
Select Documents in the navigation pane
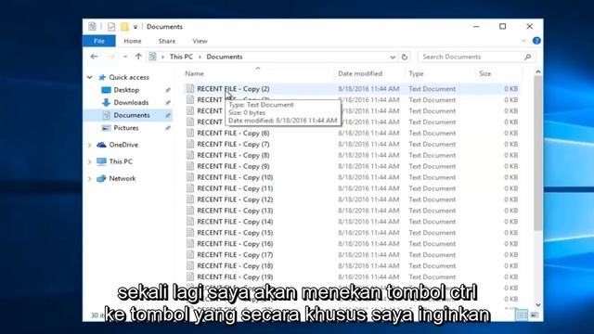pos(132,115)
